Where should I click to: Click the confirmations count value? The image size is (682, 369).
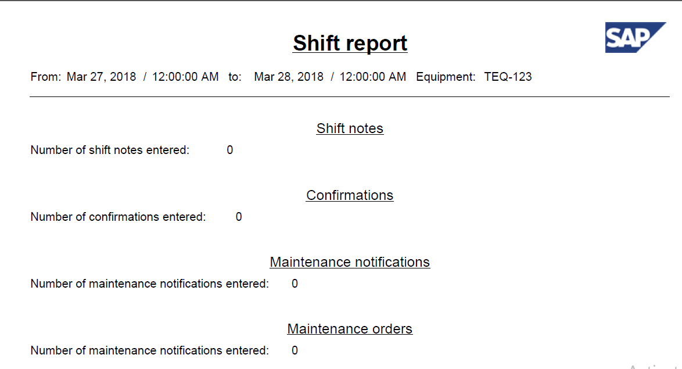pyautogui.click(x=239, y=217)
